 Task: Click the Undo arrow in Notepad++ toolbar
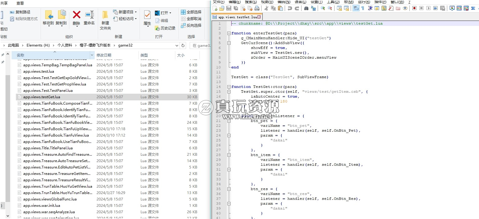click(x=290, y=8)
